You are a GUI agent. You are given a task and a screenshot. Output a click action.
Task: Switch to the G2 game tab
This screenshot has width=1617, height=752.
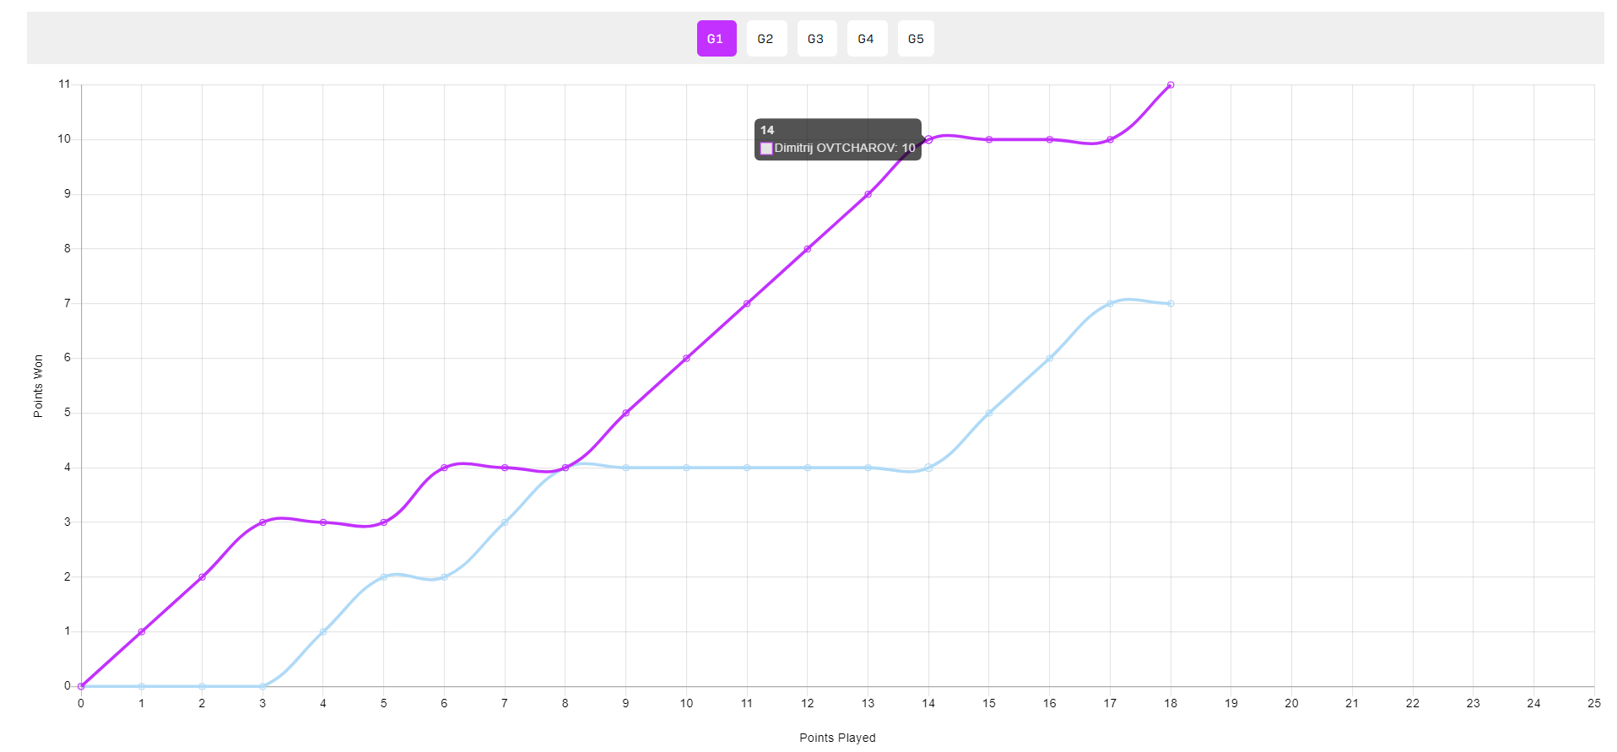(x=765, y=39)
